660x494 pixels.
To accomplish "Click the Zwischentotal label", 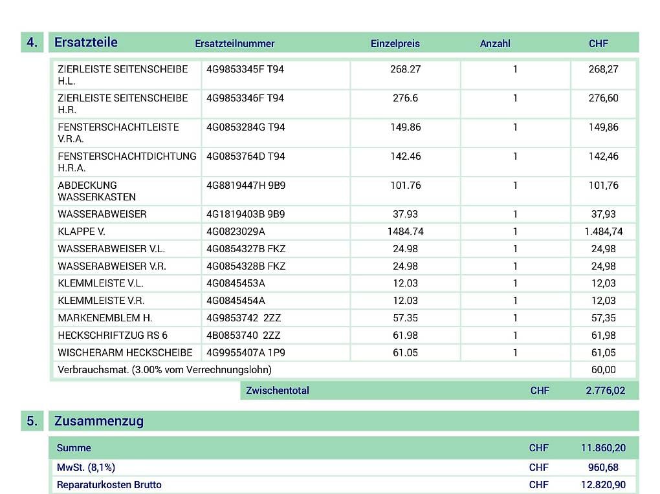I will tap(278, 391).
